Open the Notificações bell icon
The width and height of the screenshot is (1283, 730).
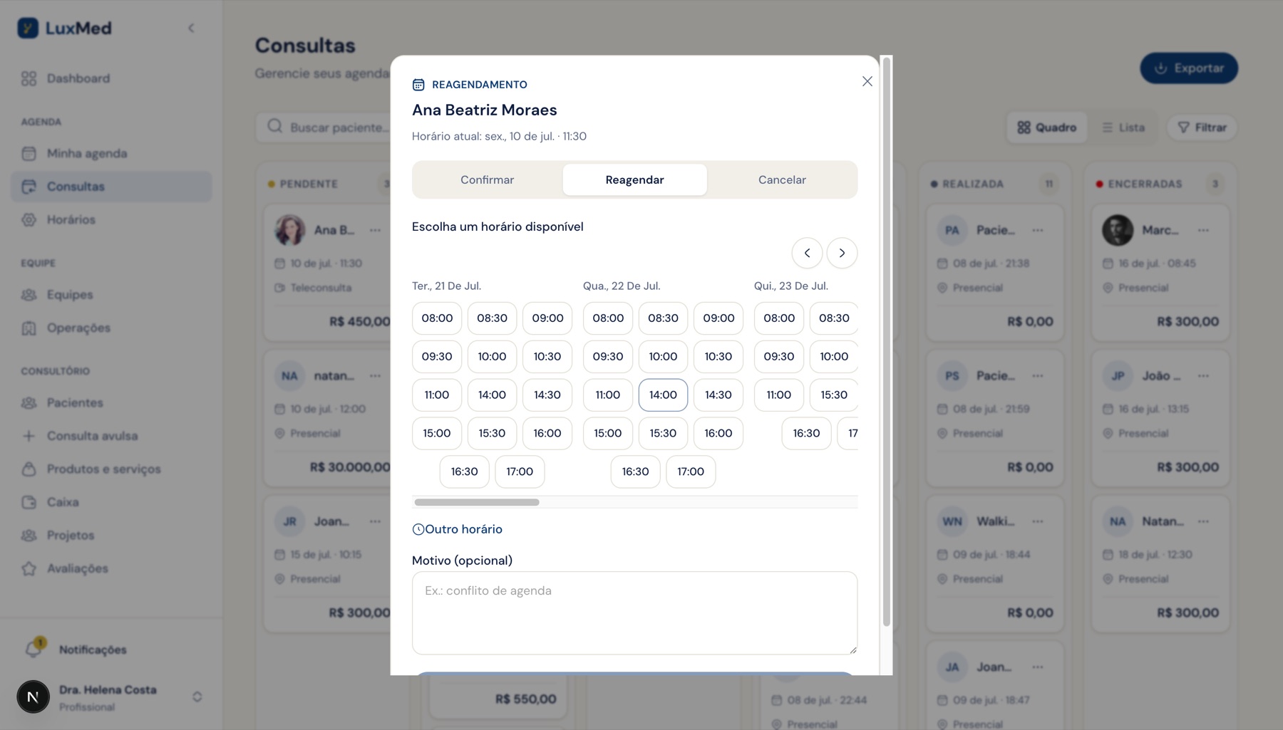coord(34,649)
